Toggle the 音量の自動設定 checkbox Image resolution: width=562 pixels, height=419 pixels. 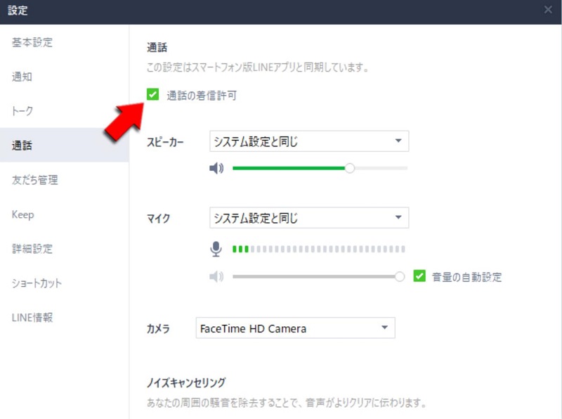point(419,276)
